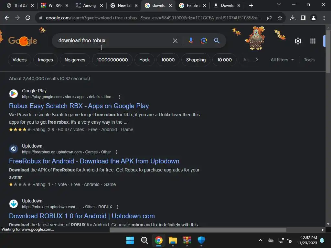Open File Explorer from taskbar
Viewport: 331px width, 248px height.
(173, 240)
